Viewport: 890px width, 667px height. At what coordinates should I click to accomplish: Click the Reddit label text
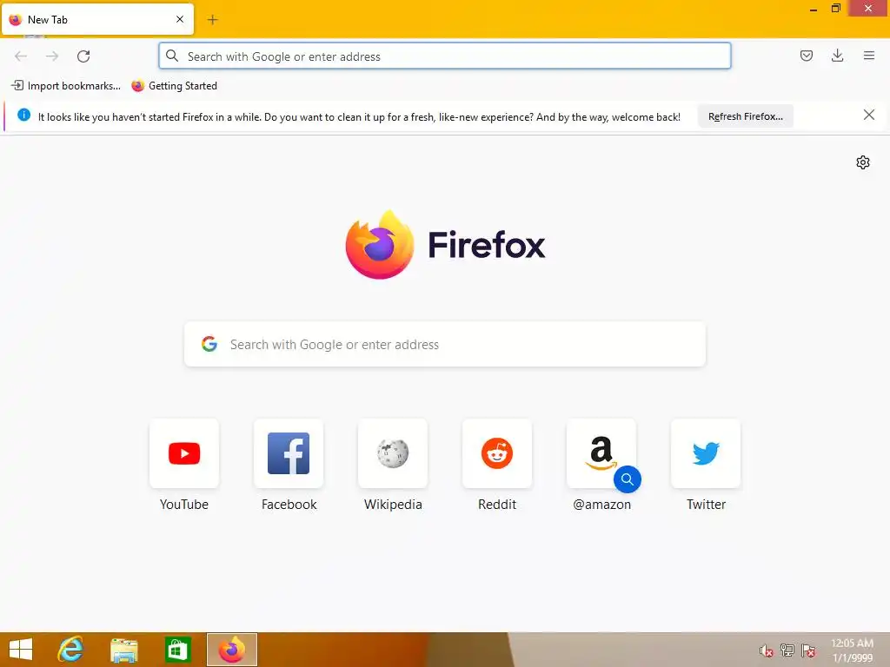coord(497,505)
